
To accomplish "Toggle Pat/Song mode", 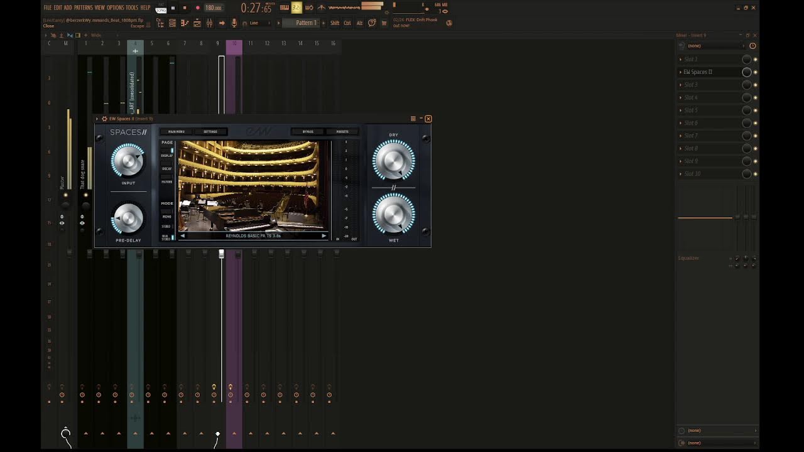I will 161,8.
